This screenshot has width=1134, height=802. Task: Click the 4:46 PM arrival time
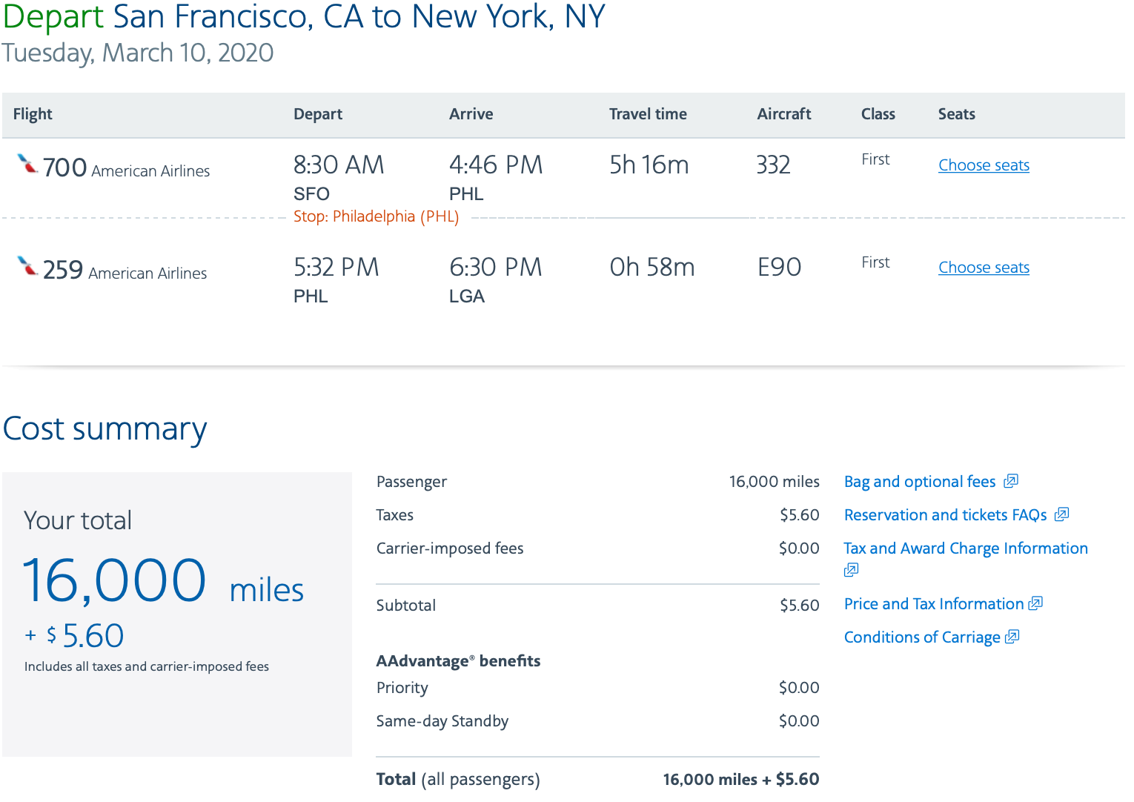[x=496, y=165]
